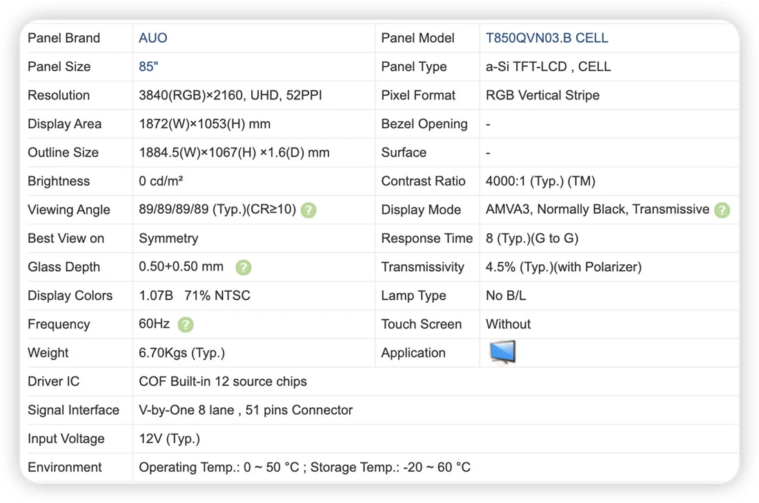The height and width of the screenshot is (503, 759).
Task: Click help icon next to Viewing Angle
Action: pyautogui.click(x=308, y=210)
